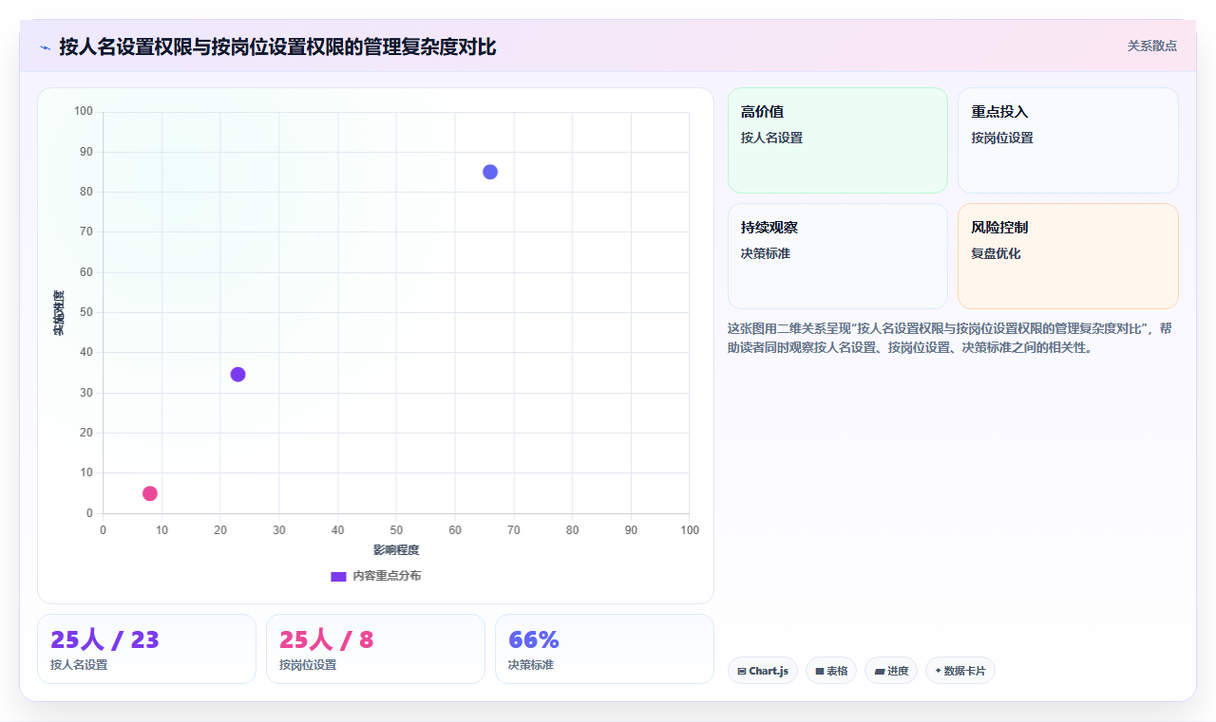The width and height of the screenshot is (1216, 722).
Task: Click the Chart.js tag chip
Action: point(763,671)
